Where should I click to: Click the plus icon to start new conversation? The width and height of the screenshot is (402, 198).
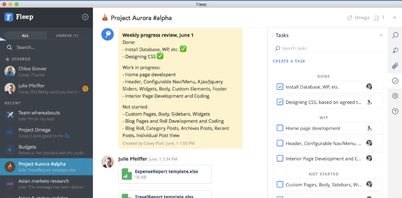pyautogui.click(x=85, y=17)
